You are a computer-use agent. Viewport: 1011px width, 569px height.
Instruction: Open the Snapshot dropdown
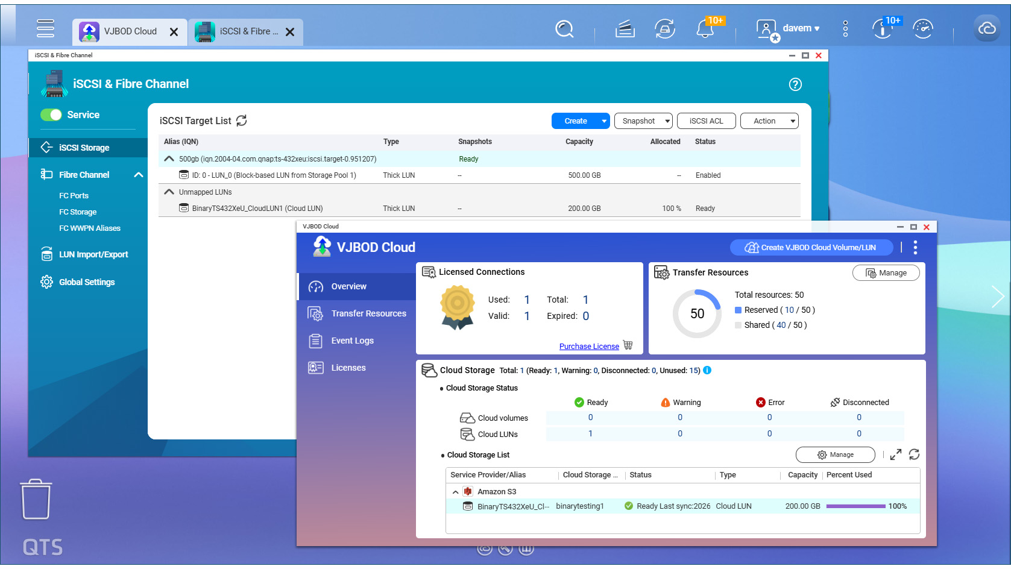[643, 121]
